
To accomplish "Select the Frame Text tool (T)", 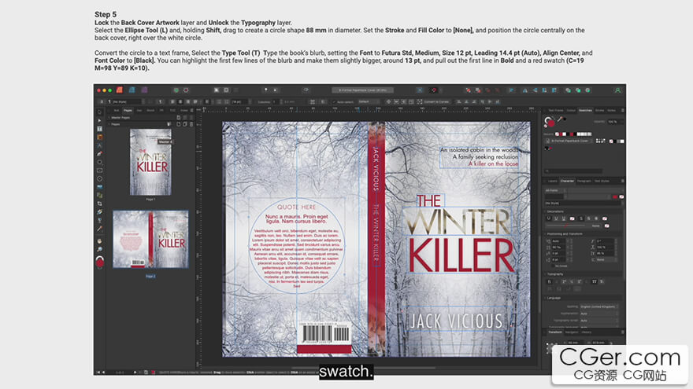I will pyautogui.click(x=99, y=129).
